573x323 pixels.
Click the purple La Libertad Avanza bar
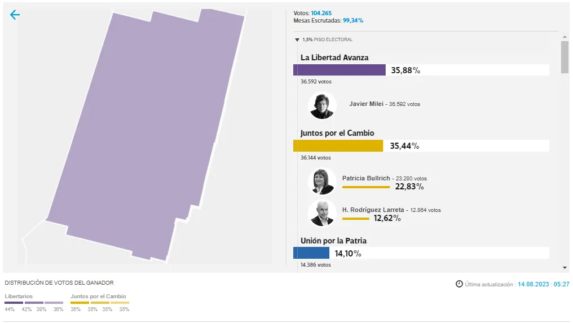click(339, 70)
